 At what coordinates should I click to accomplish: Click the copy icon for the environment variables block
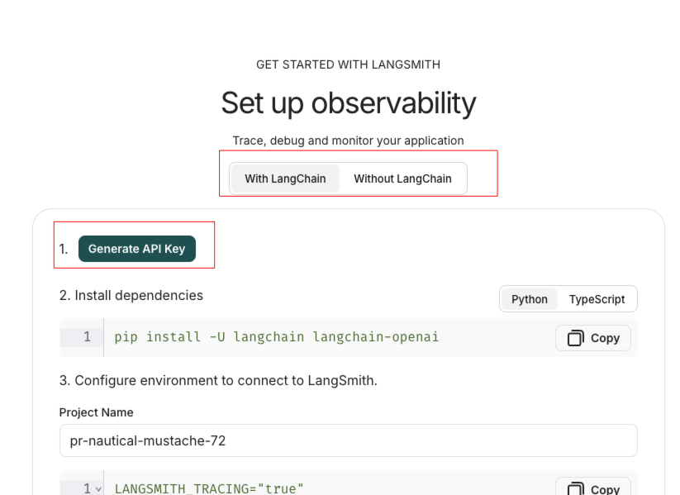tap(576, 488)
